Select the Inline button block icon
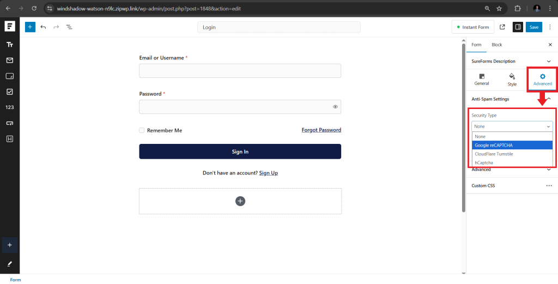 pos(10,123)
